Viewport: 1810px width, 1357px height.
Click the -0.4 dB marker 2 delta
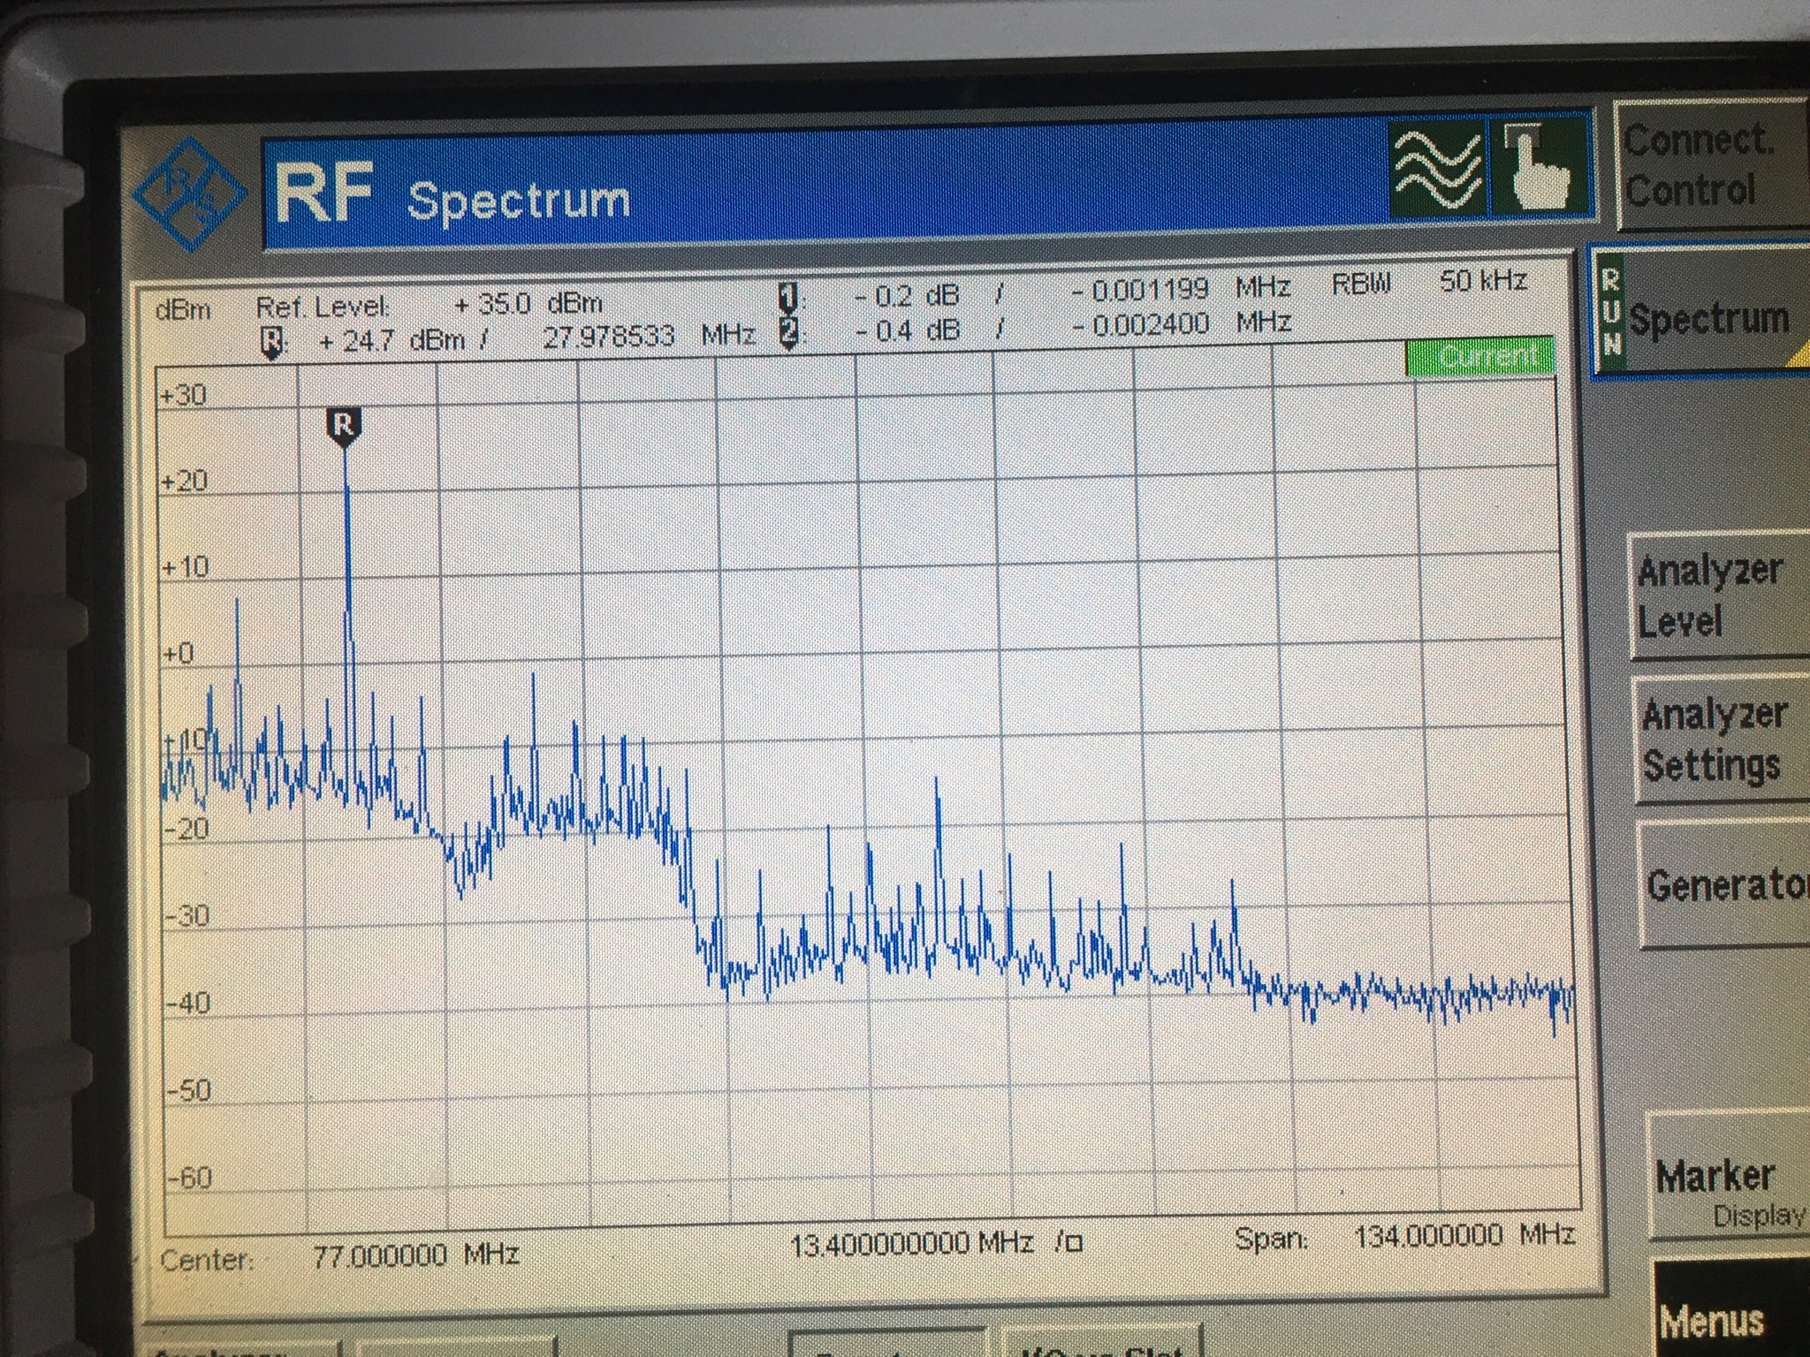click(x=907, y=331)
